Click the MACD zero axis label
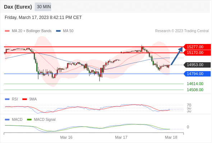212x143 pixels. point(188,127)
